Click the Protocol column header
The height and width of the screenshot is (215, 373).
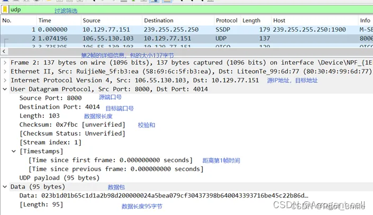(x=226, y=21)
